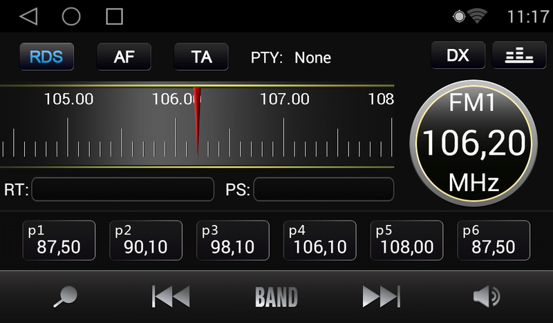This screenshot has height=323, width=553.
Task: Click the FM1 106,20 MHz frequency dial
Action: 474,143
